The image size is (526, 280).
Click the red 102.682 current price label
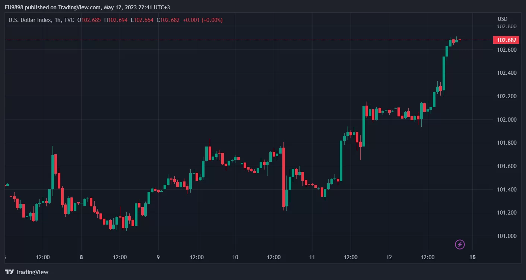[x=506, y=40]
